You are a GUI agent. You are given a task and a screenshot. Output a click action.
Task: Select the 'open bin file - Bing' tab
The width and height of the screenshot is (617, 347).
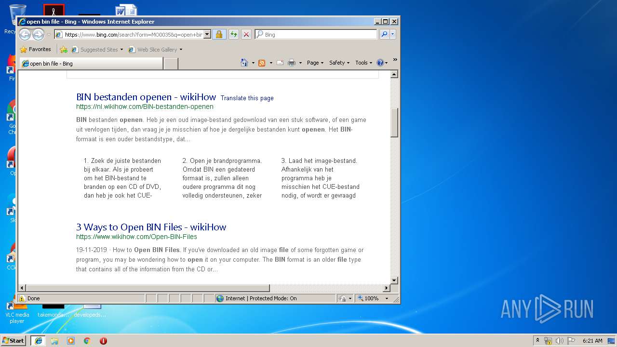point(92,64)
